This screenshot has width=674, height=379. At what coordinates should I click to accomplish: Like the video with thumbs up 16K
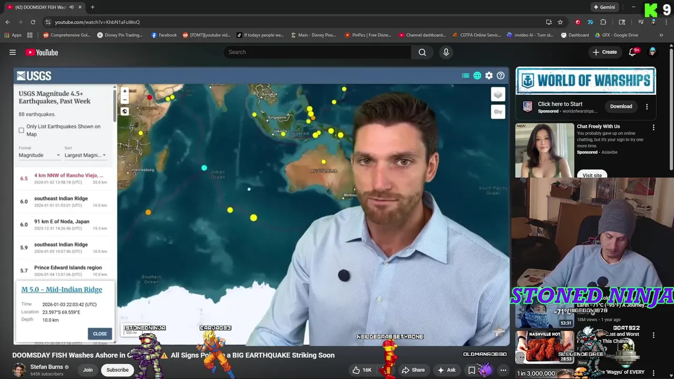click(x=362, y=370)
